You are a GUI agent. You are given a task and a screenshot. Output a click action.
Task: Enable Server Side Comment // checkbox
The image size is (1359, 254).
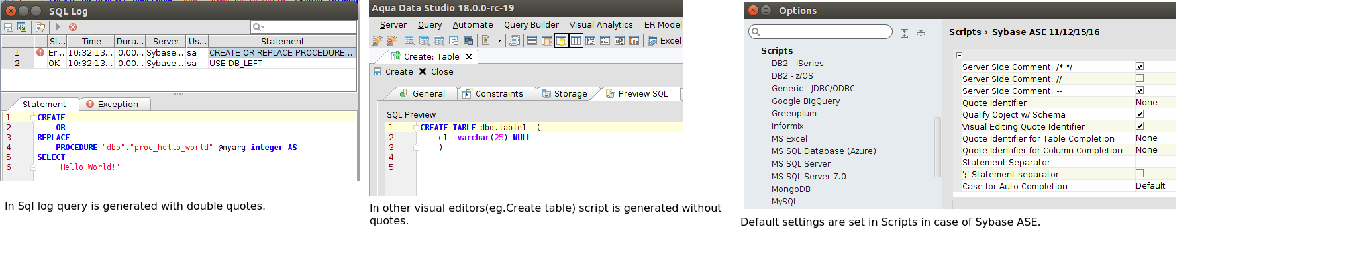click(1140, 78)
